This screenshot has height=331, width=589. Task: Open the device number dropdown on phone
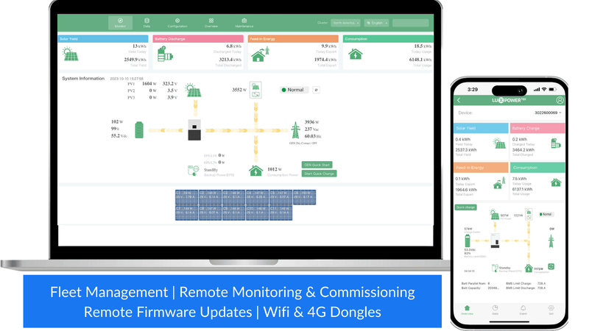(x=548, y=113)
